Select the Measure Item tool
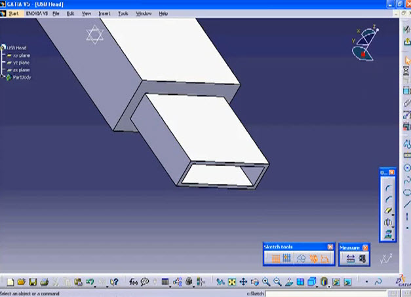Image resolution: width=411 pixels, height=297 pixels. click(x=362, y=259)
